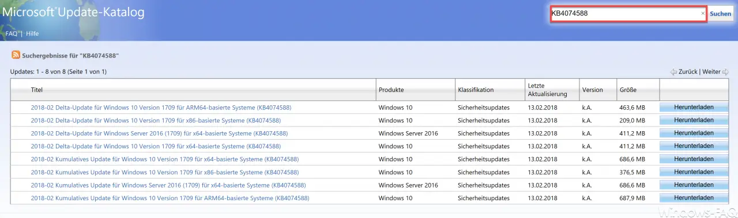Click the RSS feed icon beside Suchergebnisse
The width and height of the screenshot is (738, 218).
(x=15, y=55)
